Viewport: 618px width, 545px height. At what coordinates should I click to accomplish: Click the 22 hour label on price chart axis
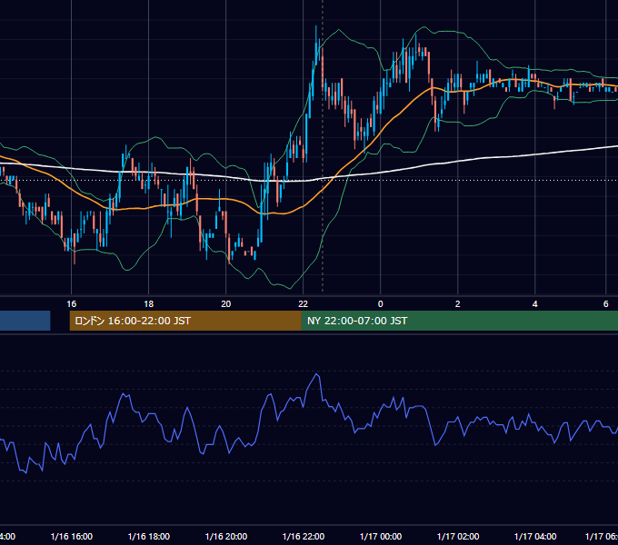click(x=303, y=304)
